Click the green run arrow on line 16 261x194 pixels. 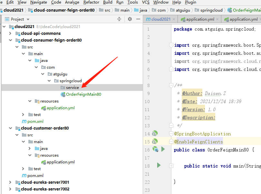pyautogui.click(x=163, y=149)
